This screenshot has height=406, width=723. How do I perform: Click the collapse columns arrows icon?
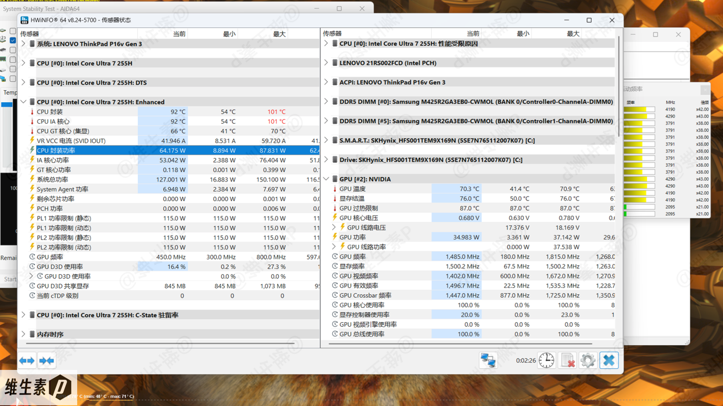(46, 361)
